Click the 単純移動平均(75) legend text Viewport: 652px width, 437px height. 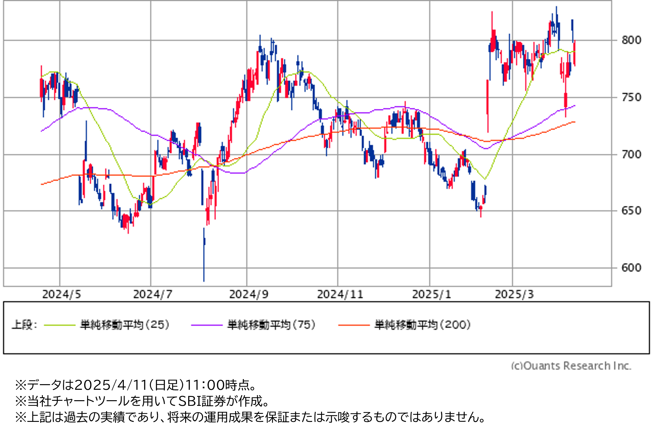pos(271,325)
